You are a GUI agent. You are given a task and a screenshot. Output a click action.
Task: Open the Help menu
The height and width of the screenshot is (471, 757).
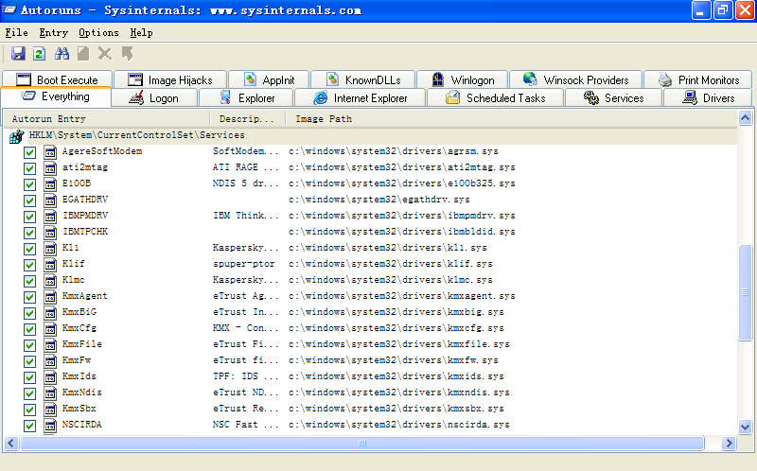[141, 33]
